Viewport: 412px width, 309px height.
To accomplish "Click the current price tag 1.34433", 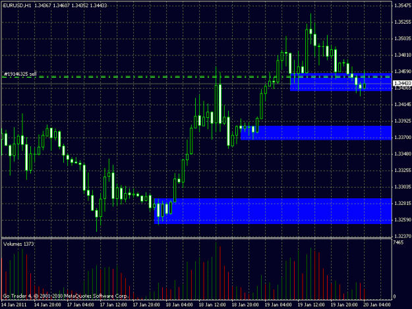I will click(x=402, y=83).
